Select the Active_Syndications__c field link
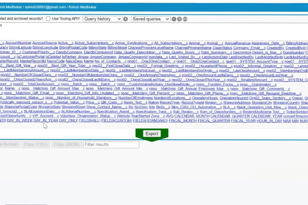This screenshot has width=308, height=205. coord(134,43)
